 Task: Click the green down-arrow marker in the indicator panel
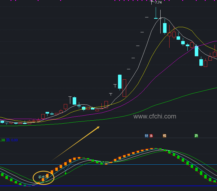click(66, 173)
